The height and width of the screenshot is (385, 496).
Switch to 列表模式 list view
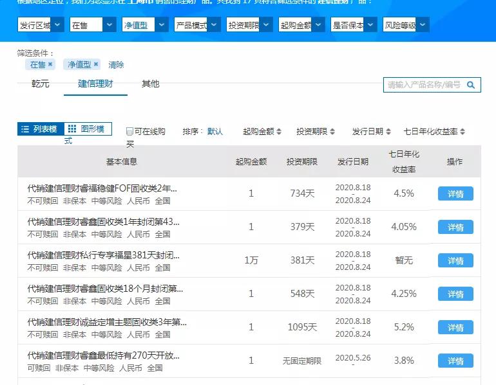[40, 129]
